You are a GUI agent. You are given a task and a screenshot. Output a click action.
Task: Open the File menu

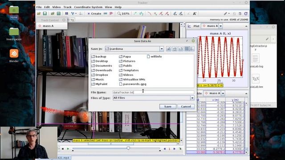click(39, 7)
